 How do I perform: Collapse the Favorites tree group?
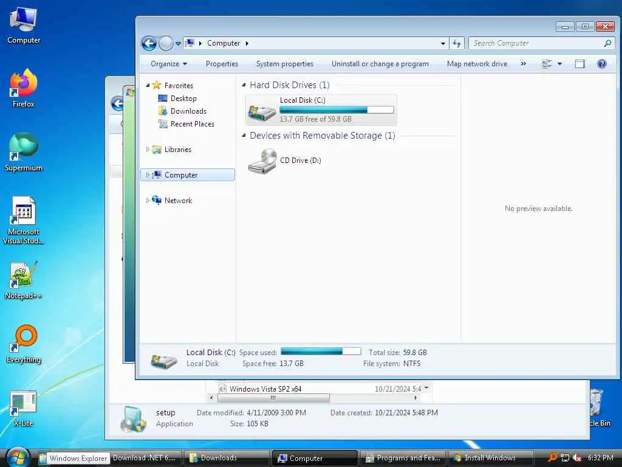tap(148, 85)
